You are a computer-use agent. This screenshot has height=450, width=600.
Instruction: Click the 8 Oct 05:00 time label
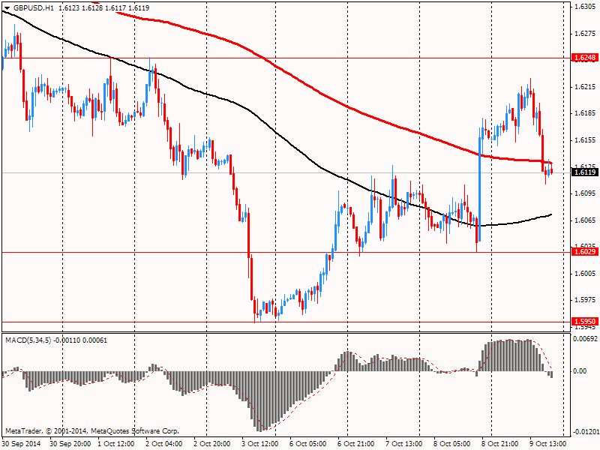point(452,444)
